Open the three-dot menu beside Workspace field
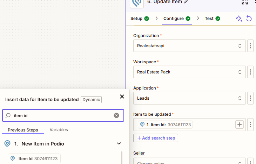 pos(250,72)
